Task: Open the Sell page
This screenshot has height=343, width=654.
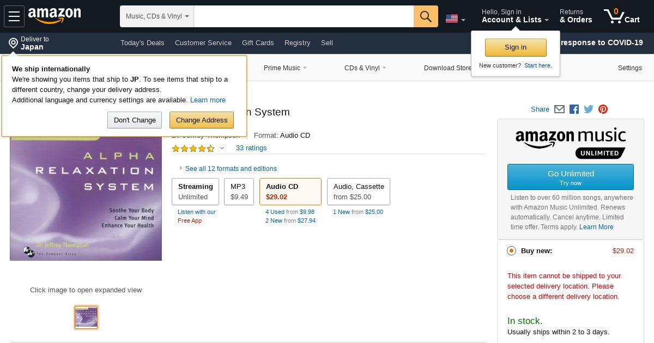Action: point(327,42)
